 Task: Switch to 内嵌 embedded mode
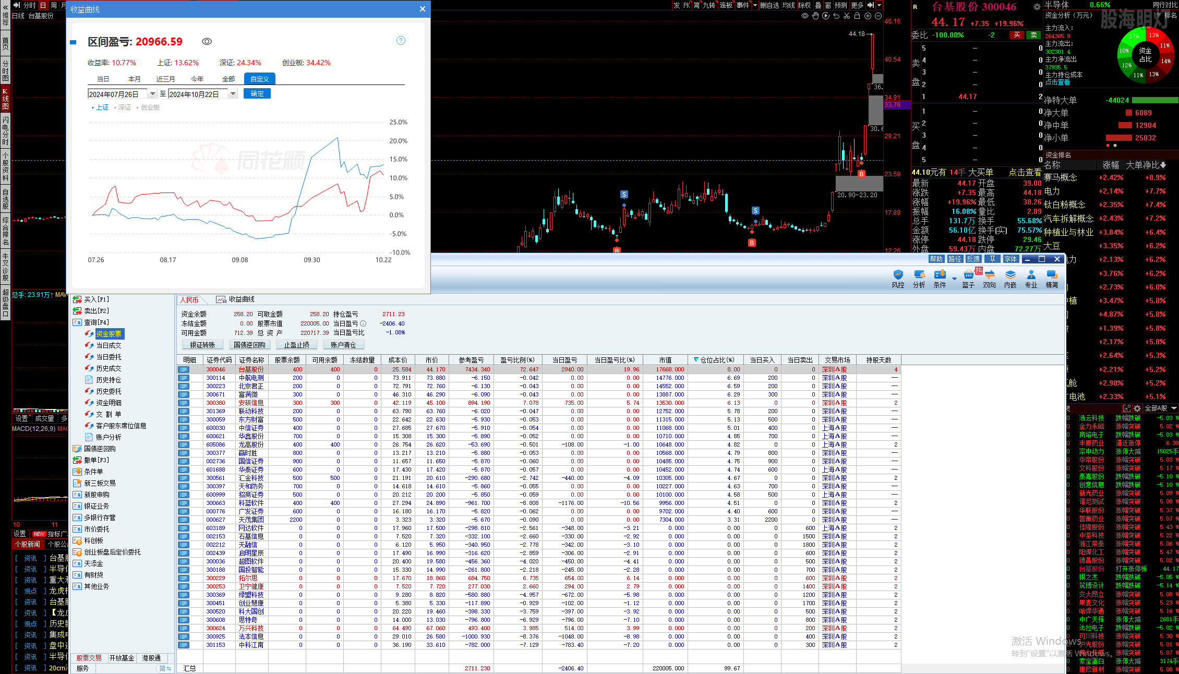click(1010, 279)
